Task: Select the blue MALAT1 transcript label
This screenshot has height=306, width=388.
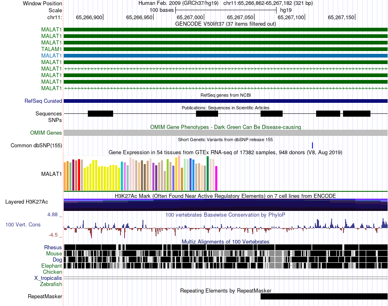Action: (51, 55)
